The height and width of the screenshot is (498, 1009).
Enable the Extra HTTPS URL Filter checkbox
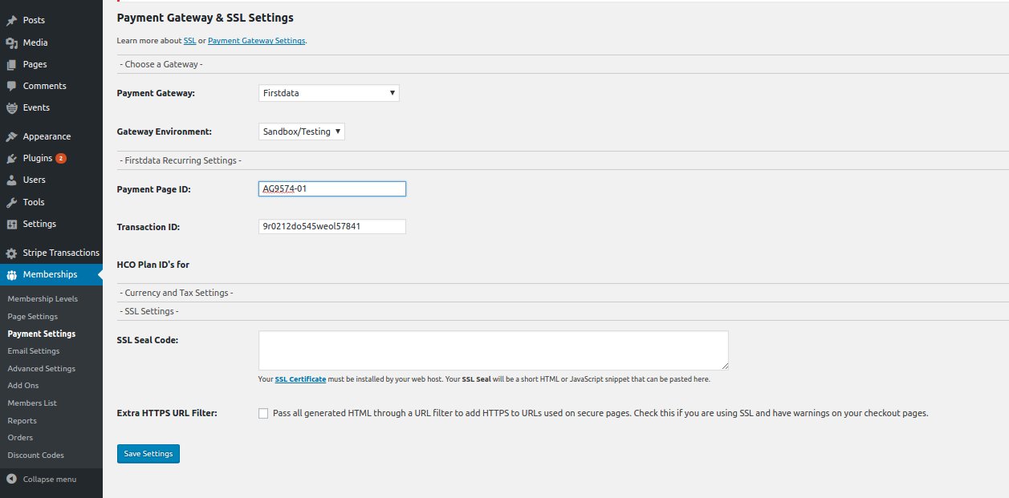click(x=263, y=413)
